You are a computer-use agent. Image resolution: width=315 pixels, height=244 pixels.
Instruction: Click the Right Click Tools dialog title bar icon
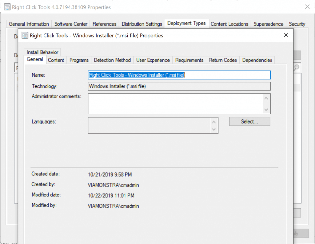click(7, 7)
